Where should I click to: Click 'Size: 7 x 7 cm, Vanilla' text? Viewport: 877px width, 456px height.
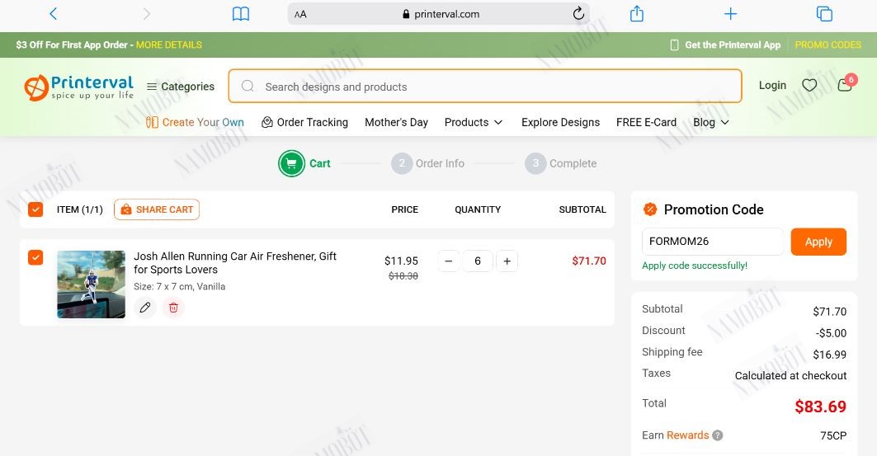click(x=180, y=286)
